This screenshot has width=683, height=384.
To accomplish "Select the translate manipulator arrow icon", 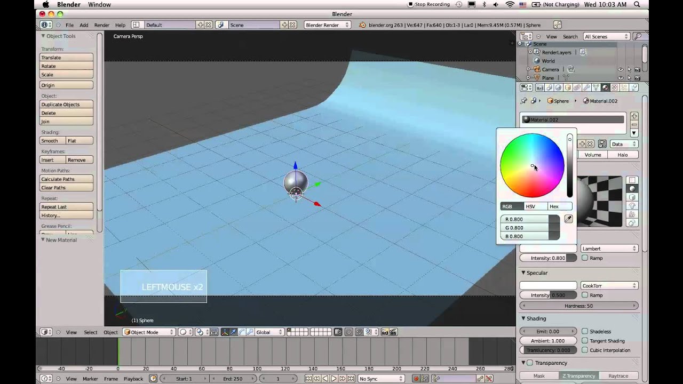I will (233, 332).
